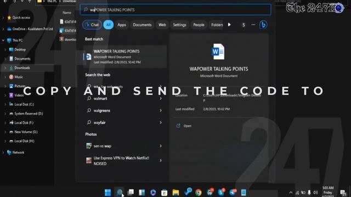Screen dimensions: 351x197
Task: Open Videos in the navigation pane
Action: click(19, 95)
